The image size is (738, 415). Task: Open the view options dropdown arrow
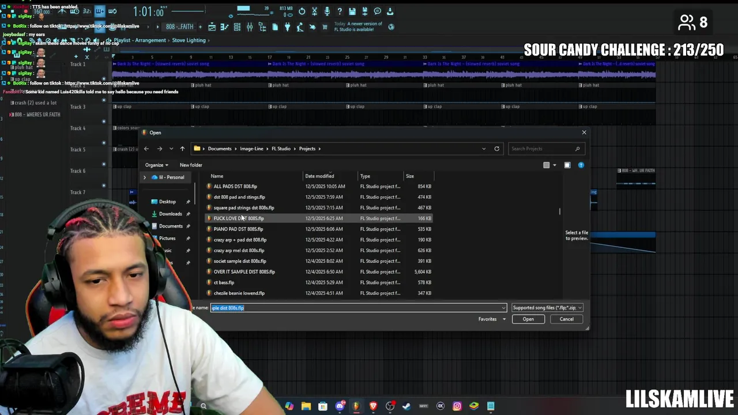pyautogui.click(x=555, y=165)
